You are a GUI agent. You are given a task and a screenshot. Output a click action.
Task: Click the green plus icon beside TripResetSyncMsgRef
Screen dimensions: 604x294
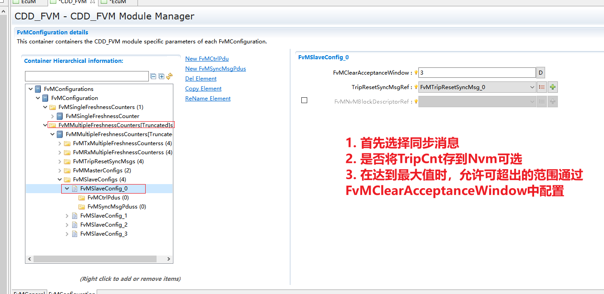[x=552, y=87]
